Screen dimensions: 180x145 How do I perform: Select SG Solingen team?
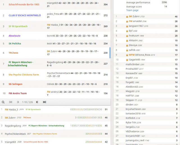(x=15, y=84)
